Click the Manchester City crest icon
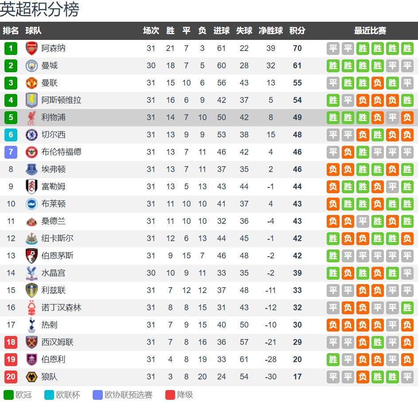Viewport: 418px width, 402px height. coord(31,66)
